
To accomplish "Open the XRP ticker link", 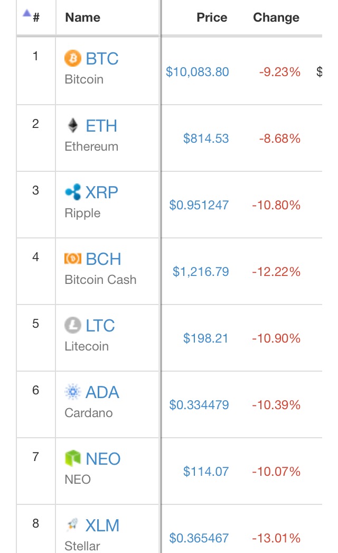I will (102, 192).
